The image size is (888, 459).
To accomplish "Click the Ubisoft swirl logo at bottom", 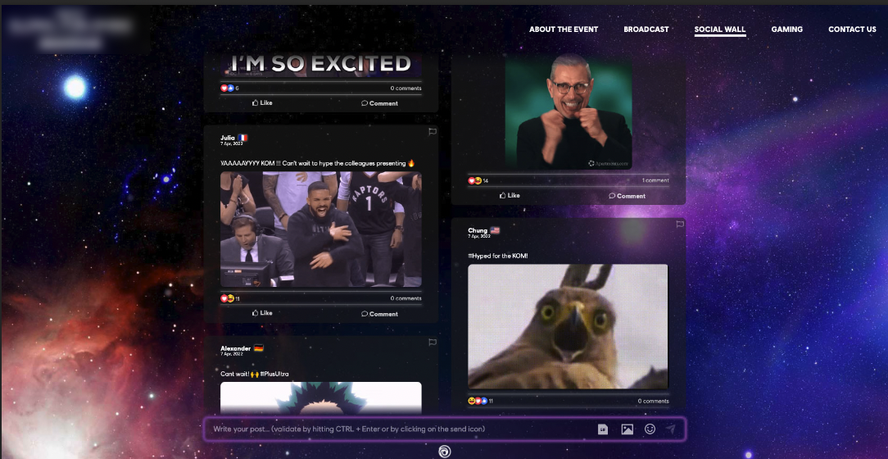I will coord(445,452).
